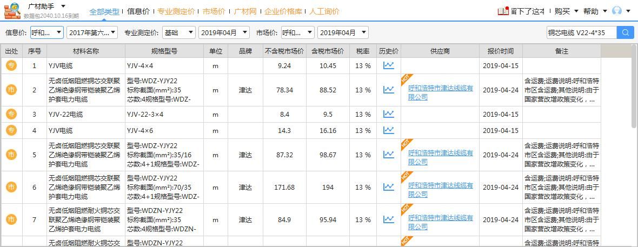Click the 规格型号 column header
Viewport: 638px width, 247px height.
164,51
